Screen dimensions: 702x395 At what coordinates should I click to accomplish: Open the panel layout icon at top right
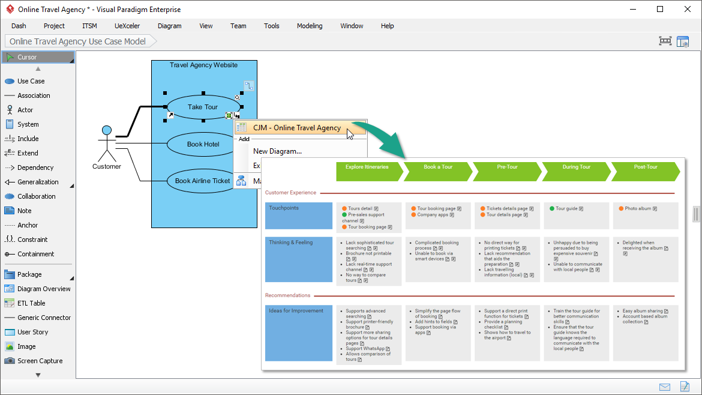683,41
